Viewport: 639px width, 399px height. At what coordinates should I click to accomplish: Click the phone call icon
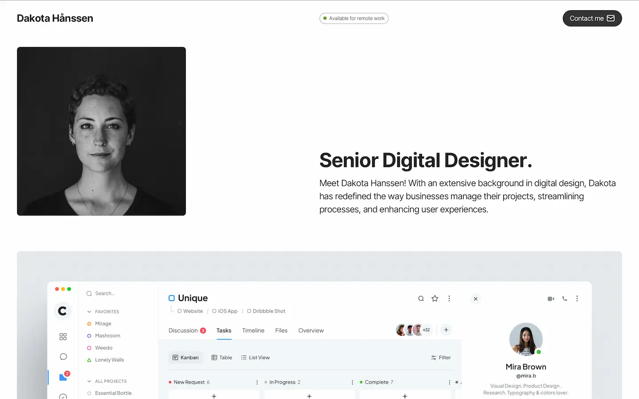pyautogui.click(x=564, y=299)
